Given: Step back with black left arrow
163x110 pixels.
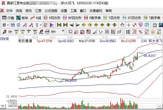Looking at the screenshot, I should coord(72,25).
